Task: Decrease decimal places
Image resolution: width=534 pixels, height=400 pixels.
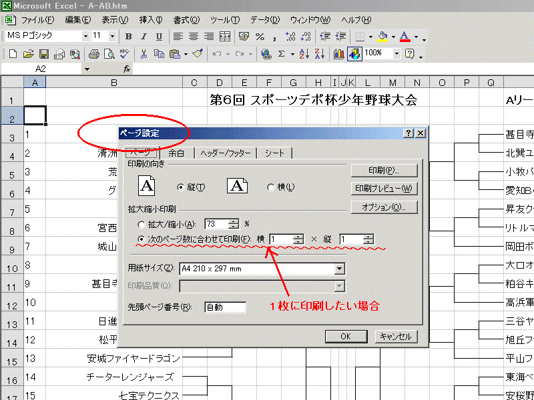Action: click(x=306, y=37)
